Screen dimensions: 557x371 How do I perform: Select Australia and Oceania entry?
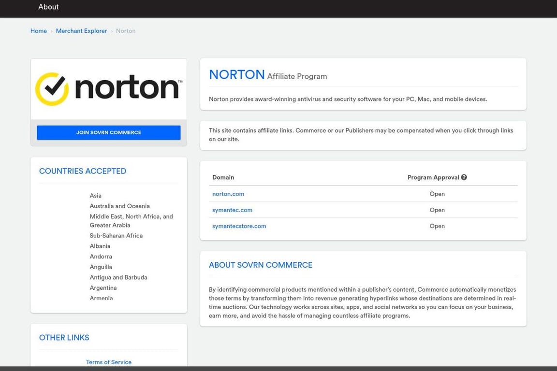coord(120,206)
